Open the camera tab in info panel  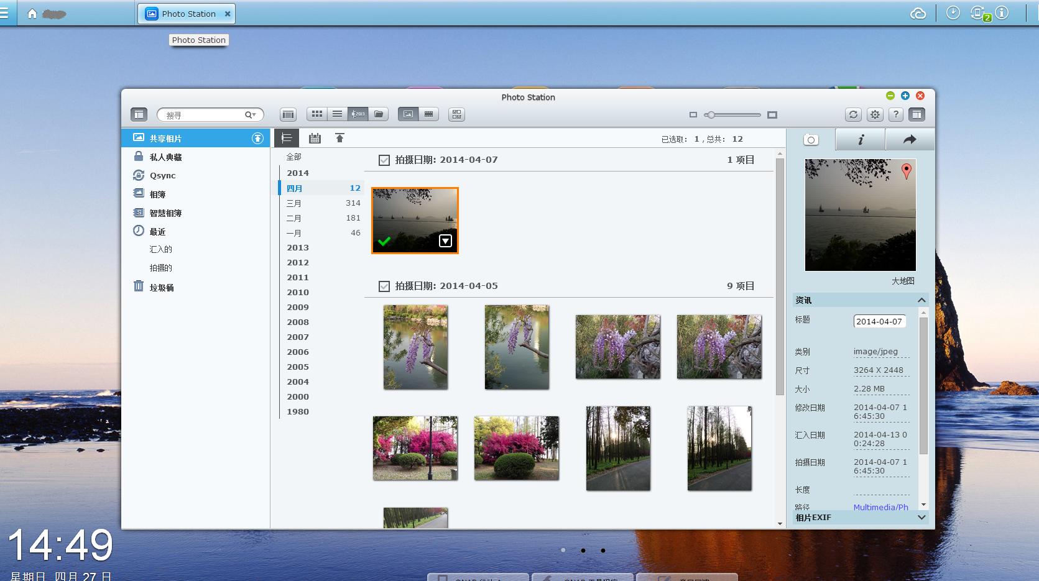(x=811, y=140)
